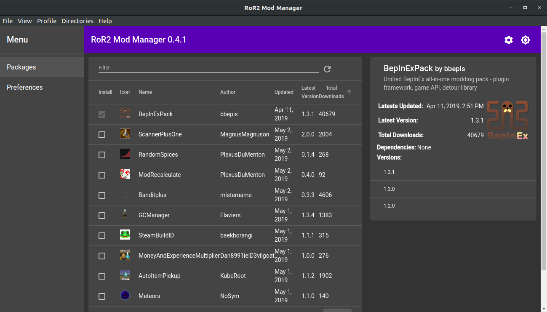Click the ModRecalculate mod icon
The height and width of the screenshot is (312, 547).
[x=125, y=174]
